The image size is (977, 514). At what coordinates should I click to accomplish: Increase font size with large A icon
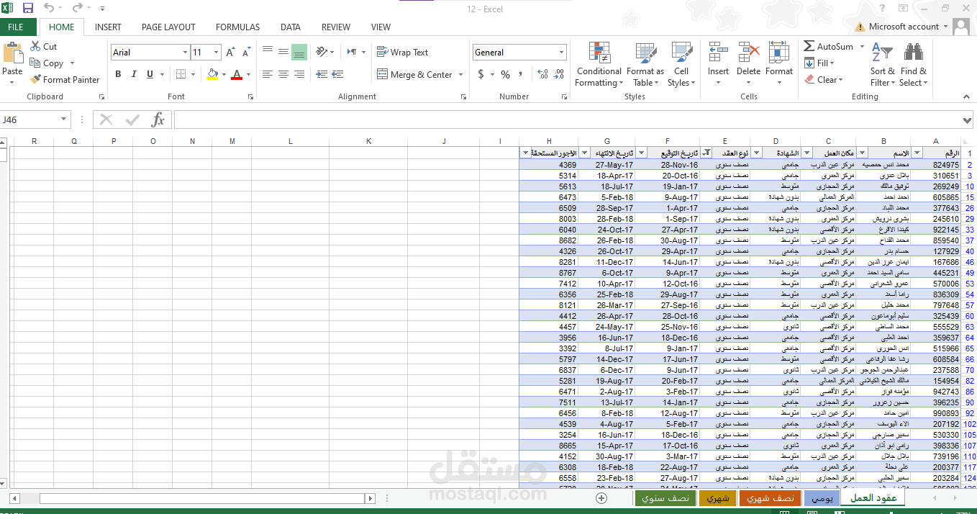click(x=230, y=53)
